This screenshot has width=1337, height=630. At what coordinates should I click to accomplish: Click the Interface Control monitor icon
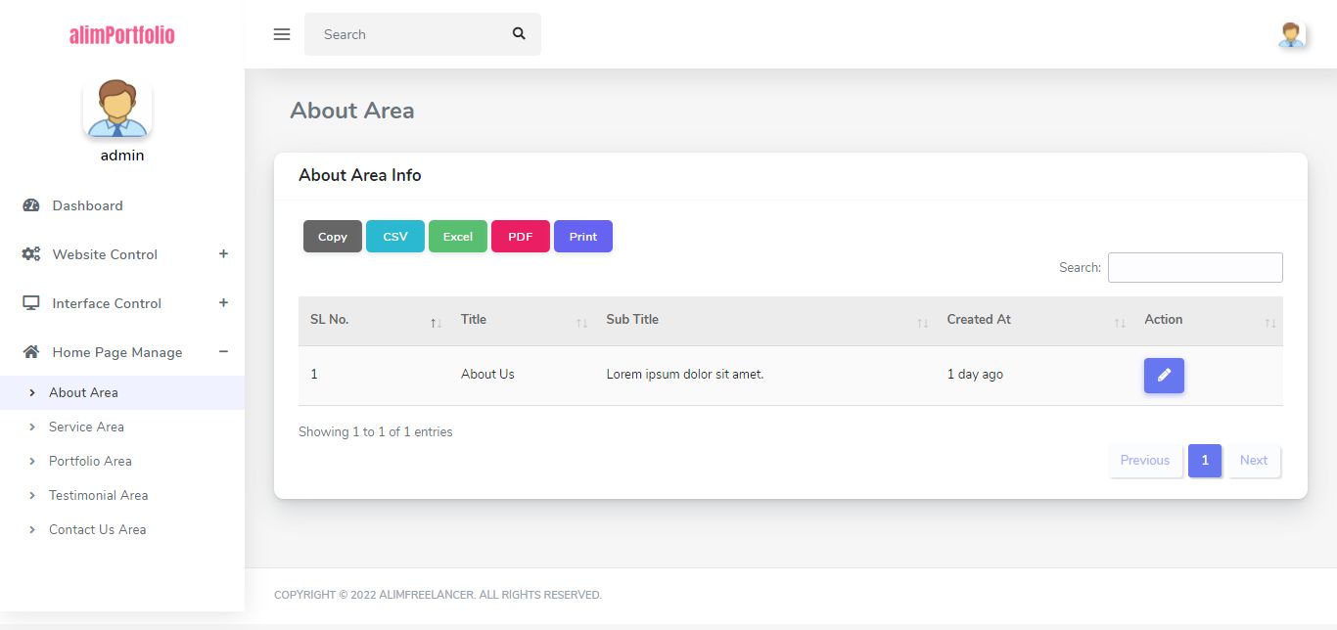point(30,303)
